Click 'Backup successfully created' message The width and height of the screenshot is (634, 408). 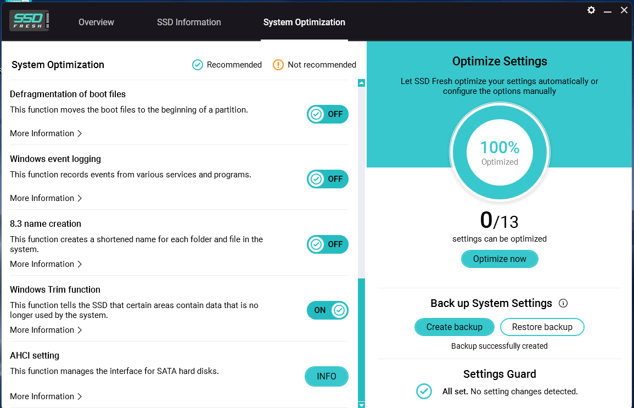(x=500, y=346)
